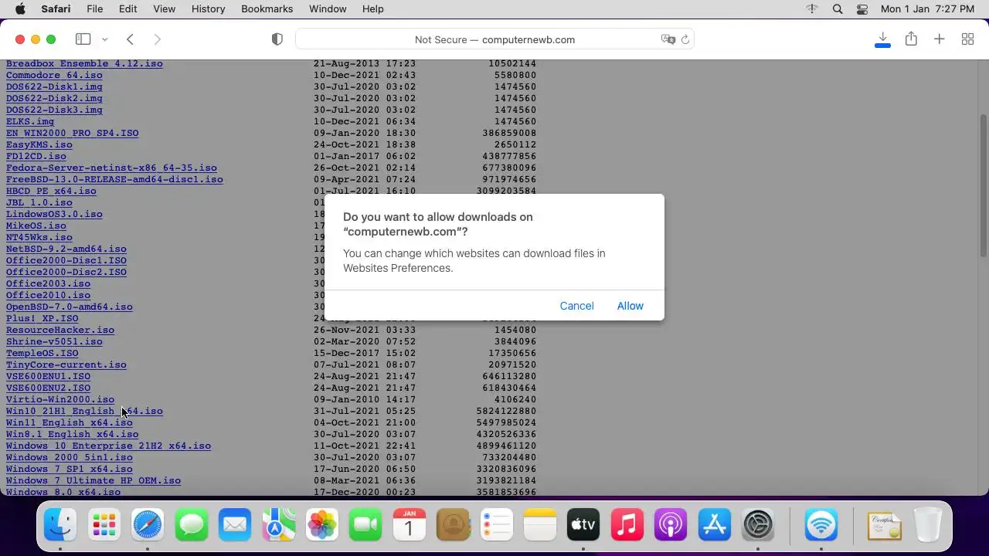
Task: Open the Win11_English_x64.iso link
Action: coord(70,422)
